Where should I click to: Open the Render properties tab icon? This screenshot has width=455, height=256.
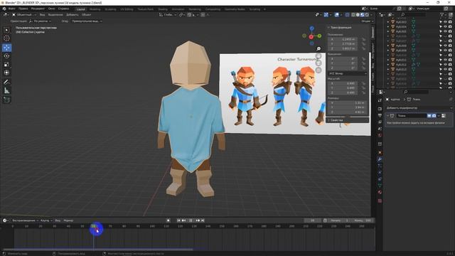click(380, 109)
